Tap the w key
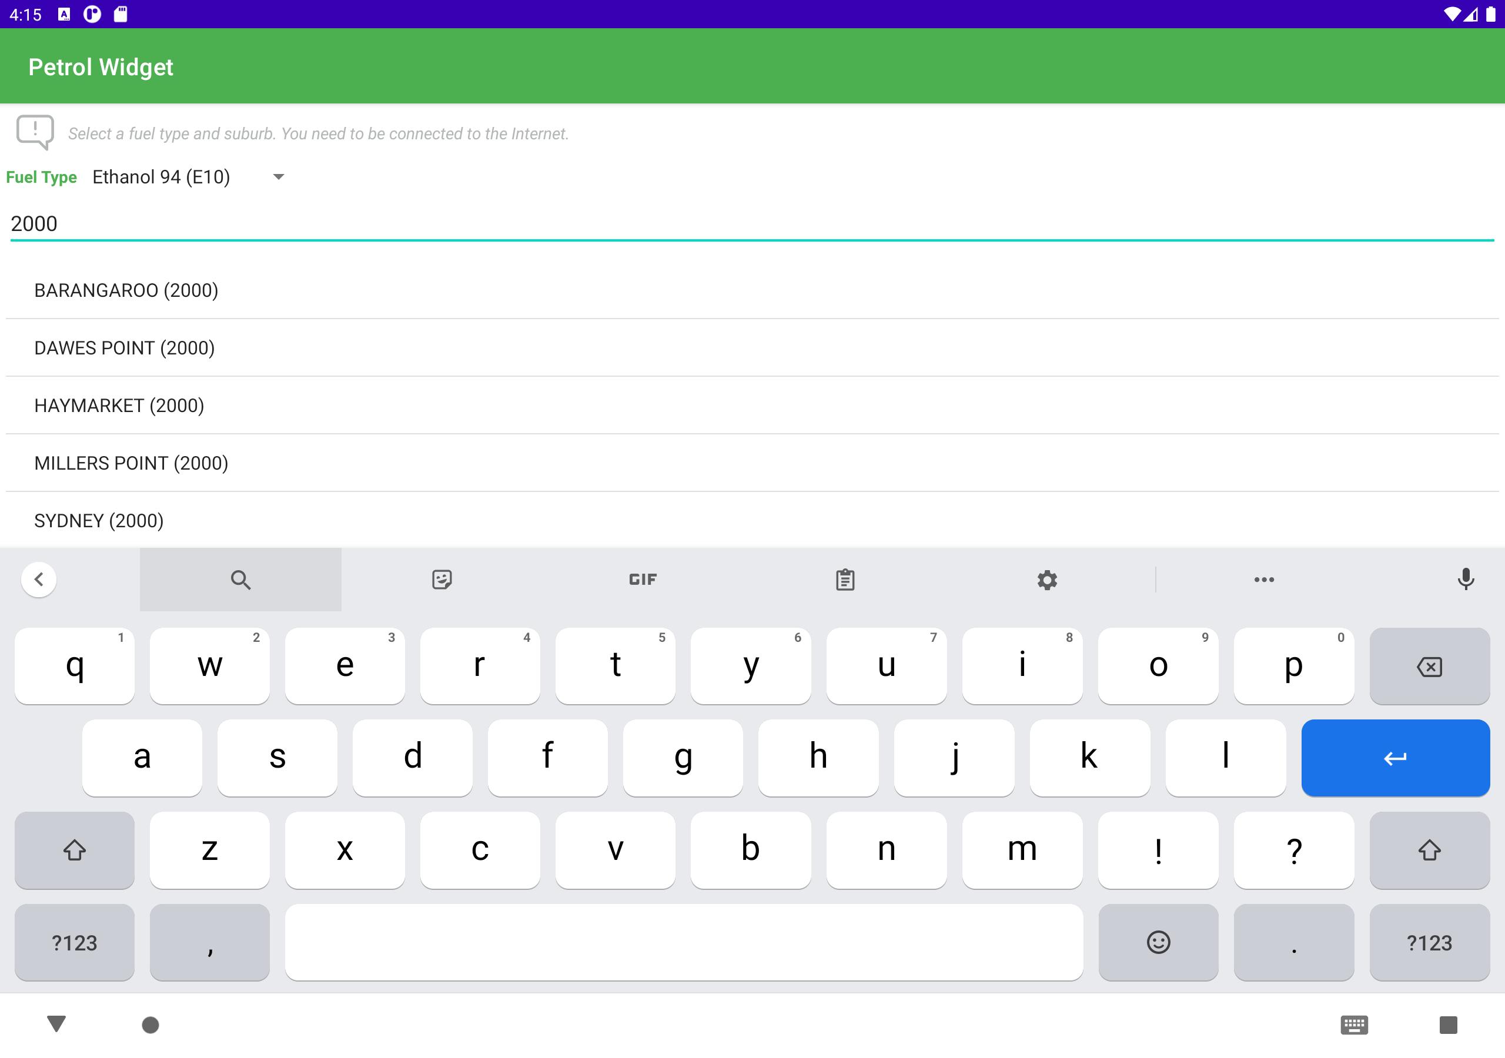The width and height of the screenshot is (1505, 1058). (210, 667)
